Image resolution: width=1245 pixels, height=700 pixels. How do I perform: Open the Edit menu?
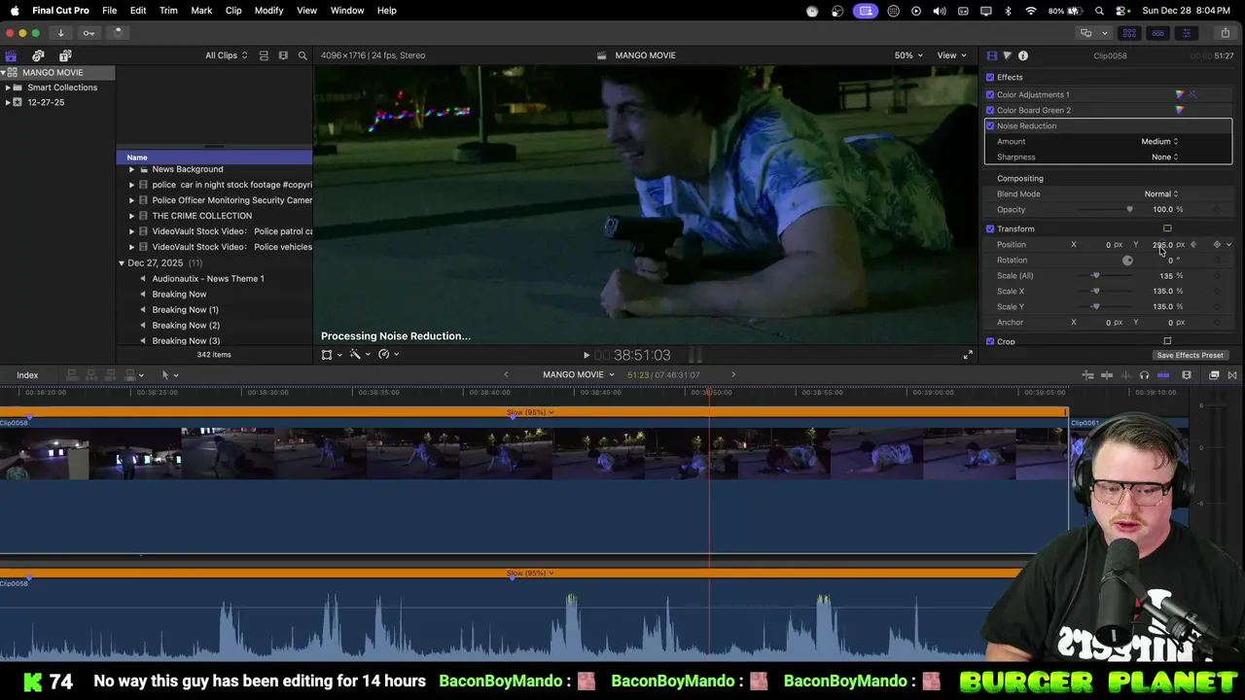[x=138, y=11]
